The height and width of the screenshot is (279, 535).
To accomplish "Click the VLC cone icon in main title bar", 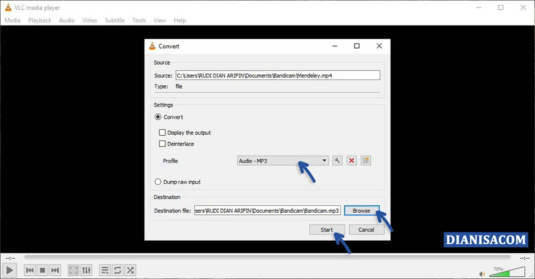I will (8, 7).
